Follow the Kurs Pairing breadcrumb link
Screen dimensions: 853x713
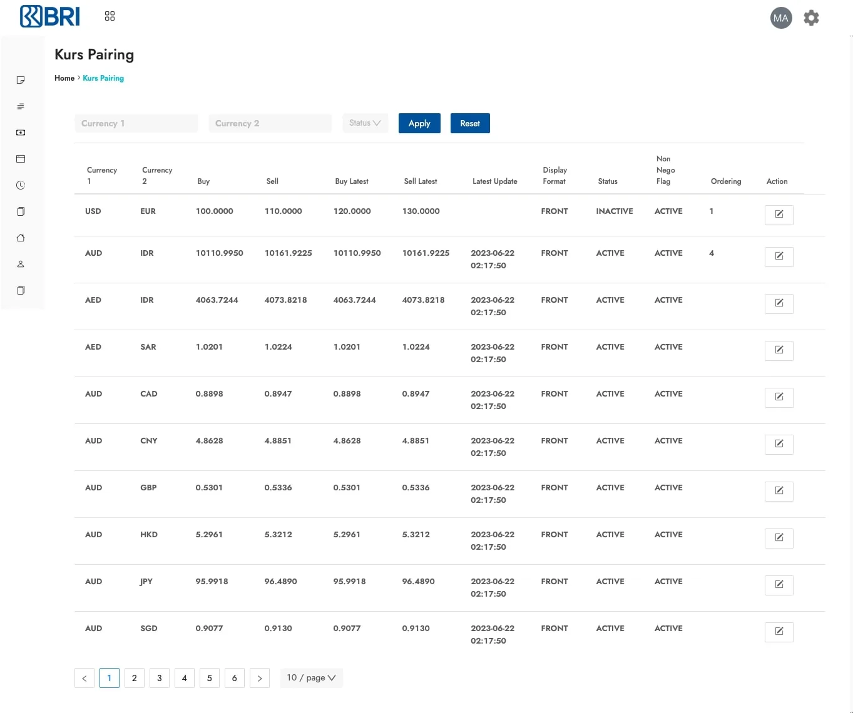pyautogui.click(x=103, y=78)
